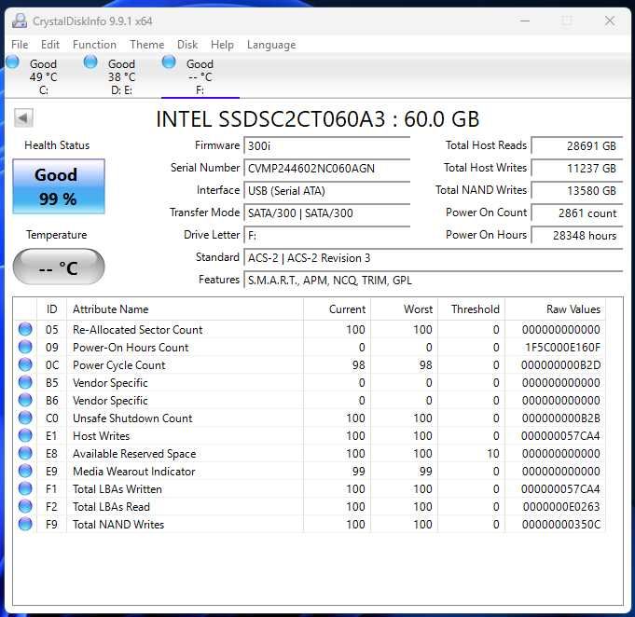Click the Drive Letter field F:

point(326,235)
